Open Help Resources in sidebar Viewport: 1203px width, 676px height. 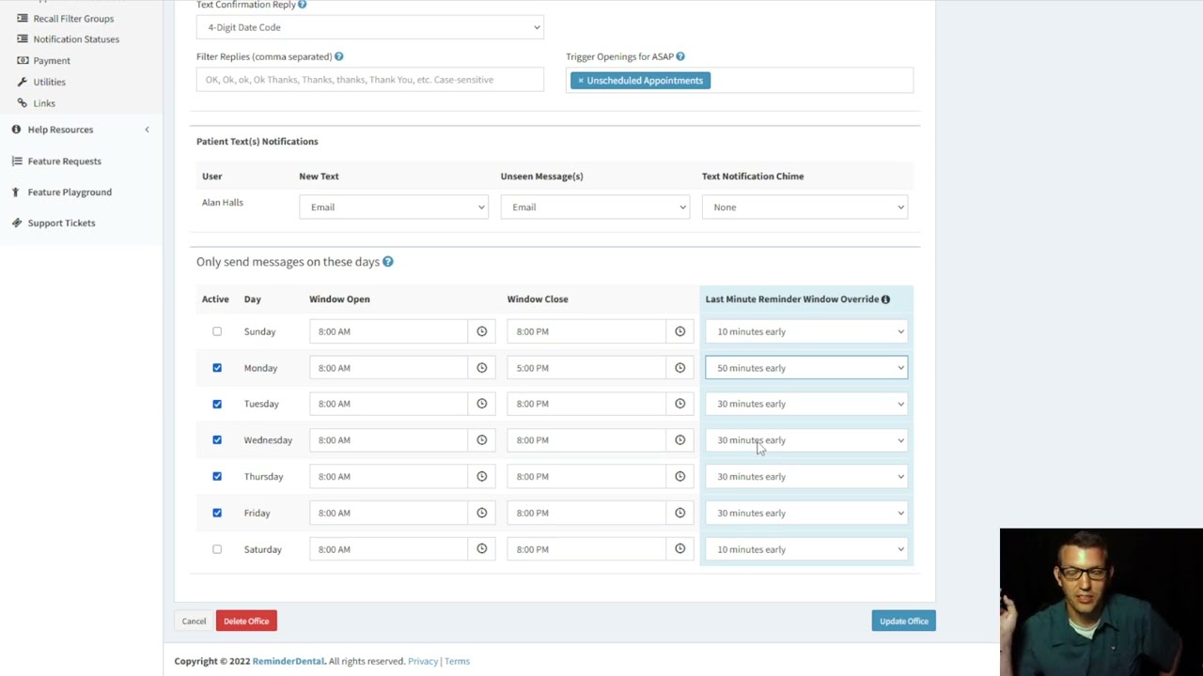click(x=60, y=130)
